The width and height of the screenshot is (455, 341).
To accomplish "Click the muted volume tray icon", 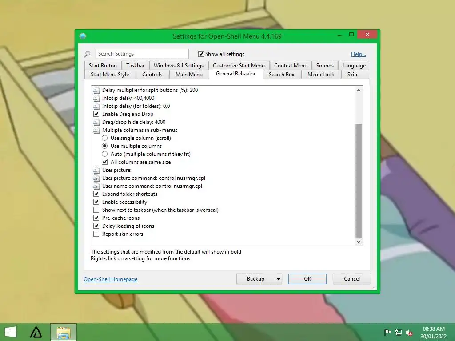I will pyautogui.click(x=409, y=333).
